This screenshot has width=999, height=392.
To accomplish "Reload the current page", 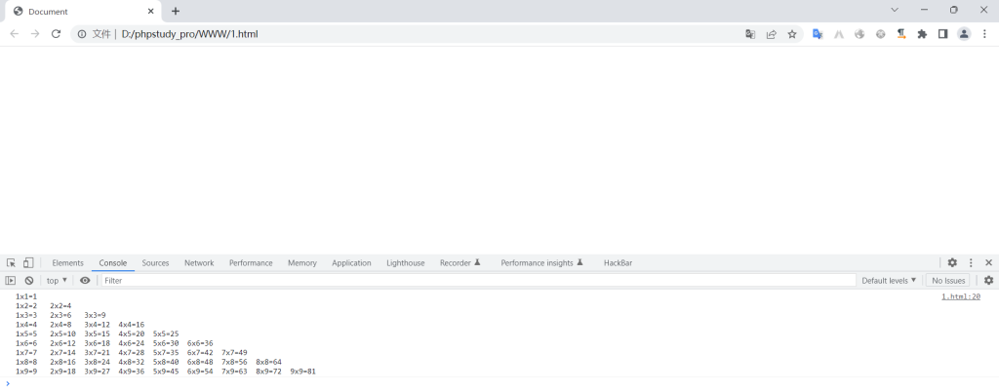I will point(57,33).
